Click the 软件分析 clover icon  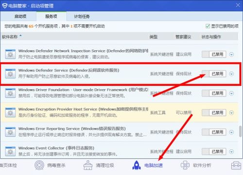pos(185,165)
